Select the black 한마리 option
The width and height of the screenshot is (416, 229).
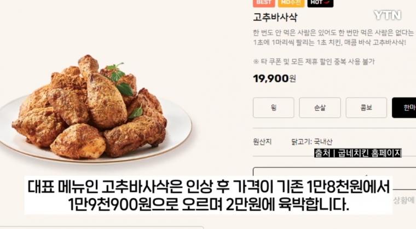(x=404, y=107)
